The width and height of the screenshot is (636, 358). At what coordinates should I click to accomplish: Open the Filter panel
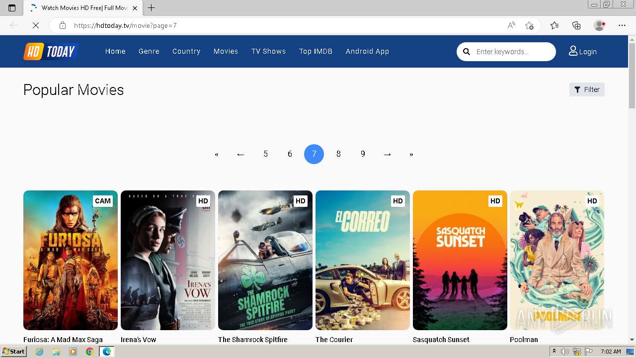[x=587, y=89]
